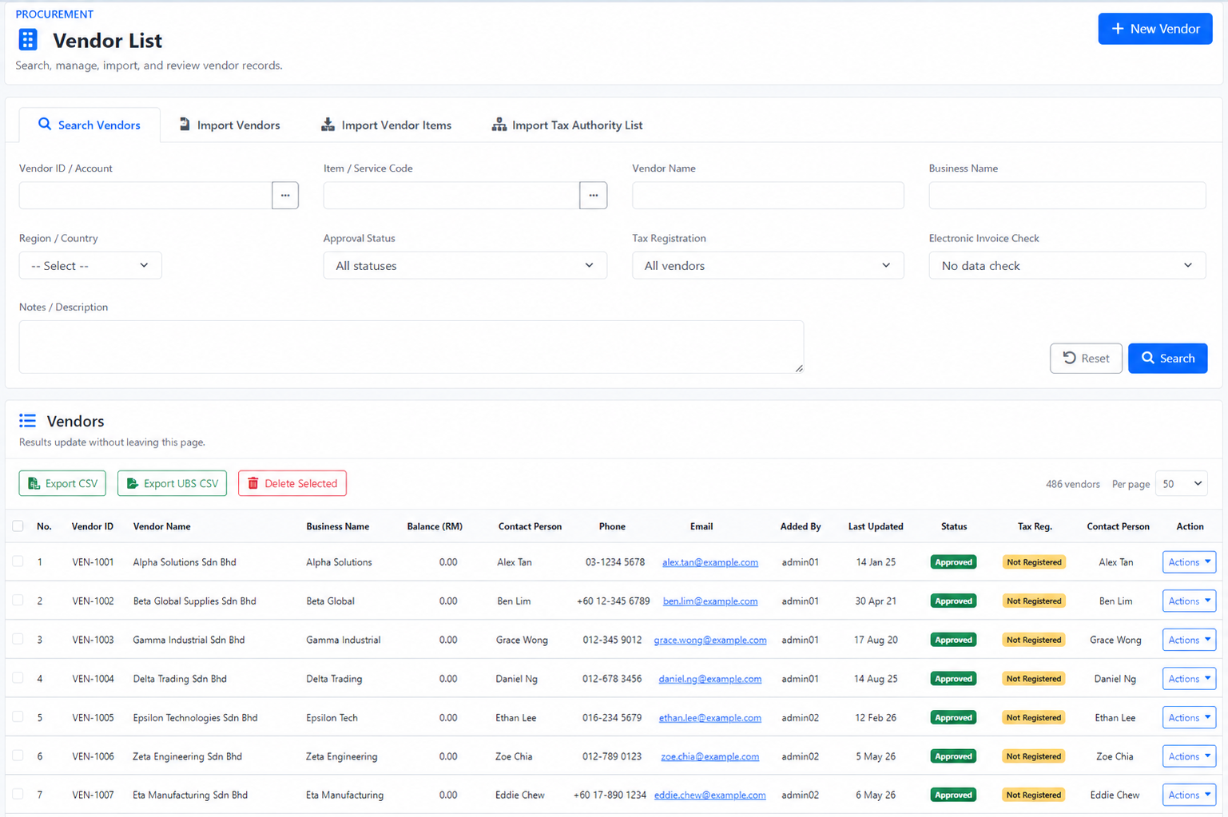The image size is (1228, 817).
Task: Open Actions dropdown for Gamma Industrial
Action: pos(1189,640)
